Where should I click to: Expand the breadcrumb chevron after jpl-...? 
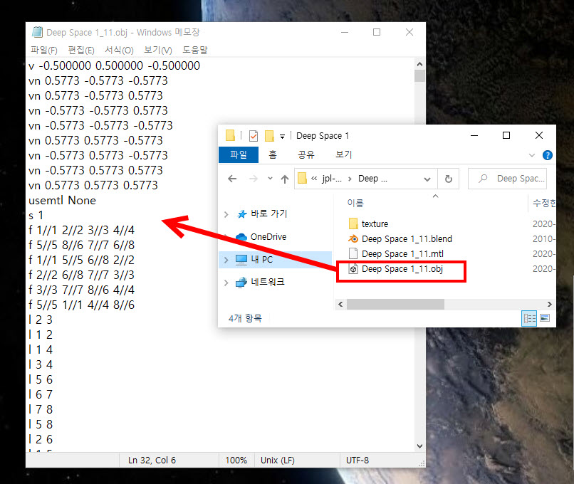[x=350, y=179]
